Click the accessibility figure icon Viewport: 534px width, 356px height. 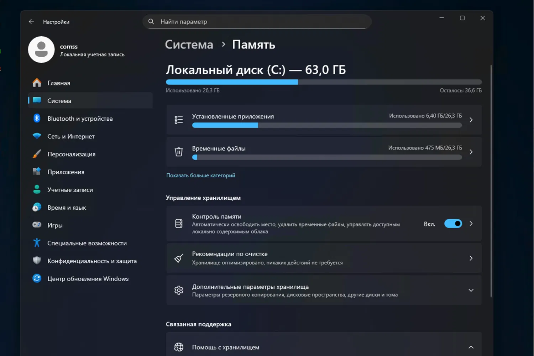pos(37,243)
